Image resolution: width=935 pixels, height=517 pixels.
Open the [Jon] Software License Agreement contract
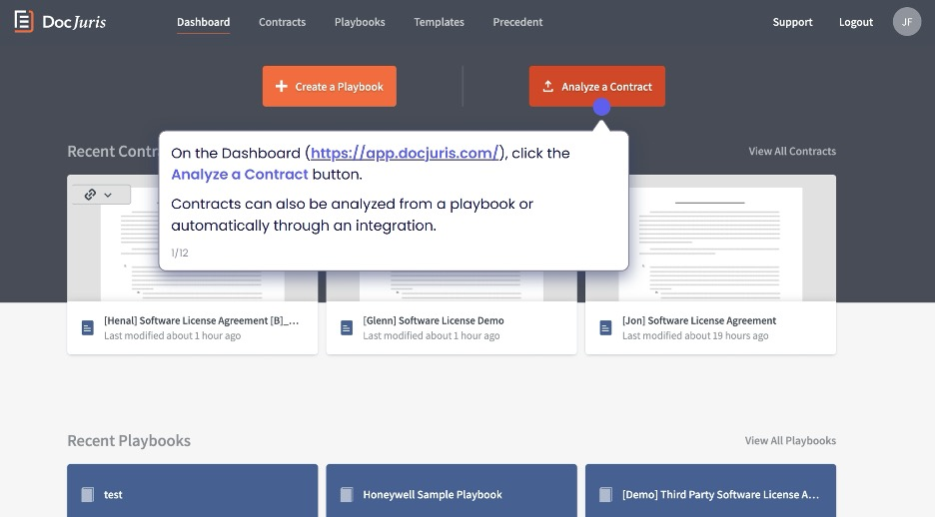point(710,328)
